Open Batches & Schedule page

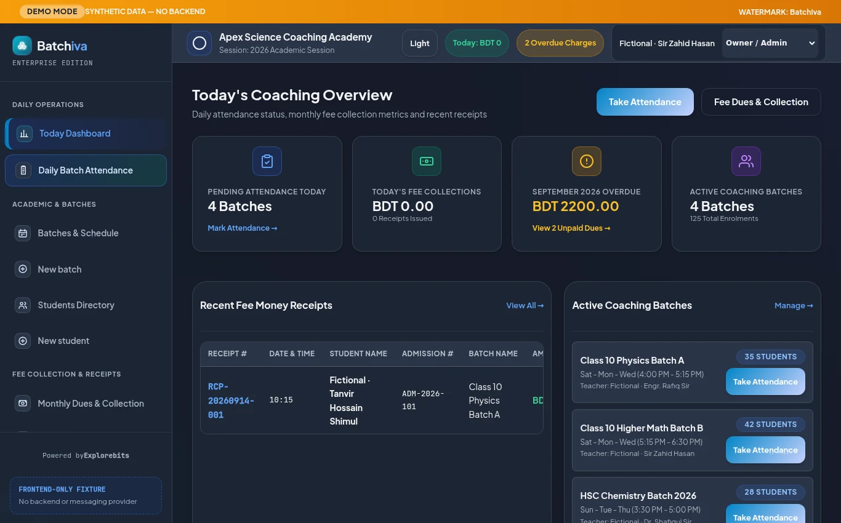[x=86, y=233]
